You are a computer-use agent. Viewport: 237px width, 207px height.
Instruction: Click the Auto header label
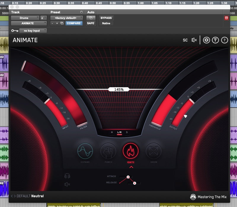pos(91,12)
